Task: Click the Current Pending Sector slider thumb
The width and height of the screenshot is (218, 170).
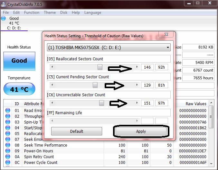Action: (x=95, y=85)
